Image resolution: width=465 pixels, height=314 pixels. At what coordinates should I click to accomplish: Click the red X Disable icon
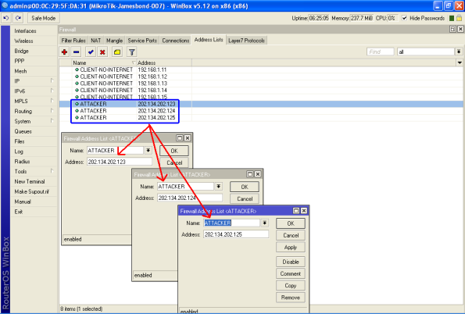[102, 52]
